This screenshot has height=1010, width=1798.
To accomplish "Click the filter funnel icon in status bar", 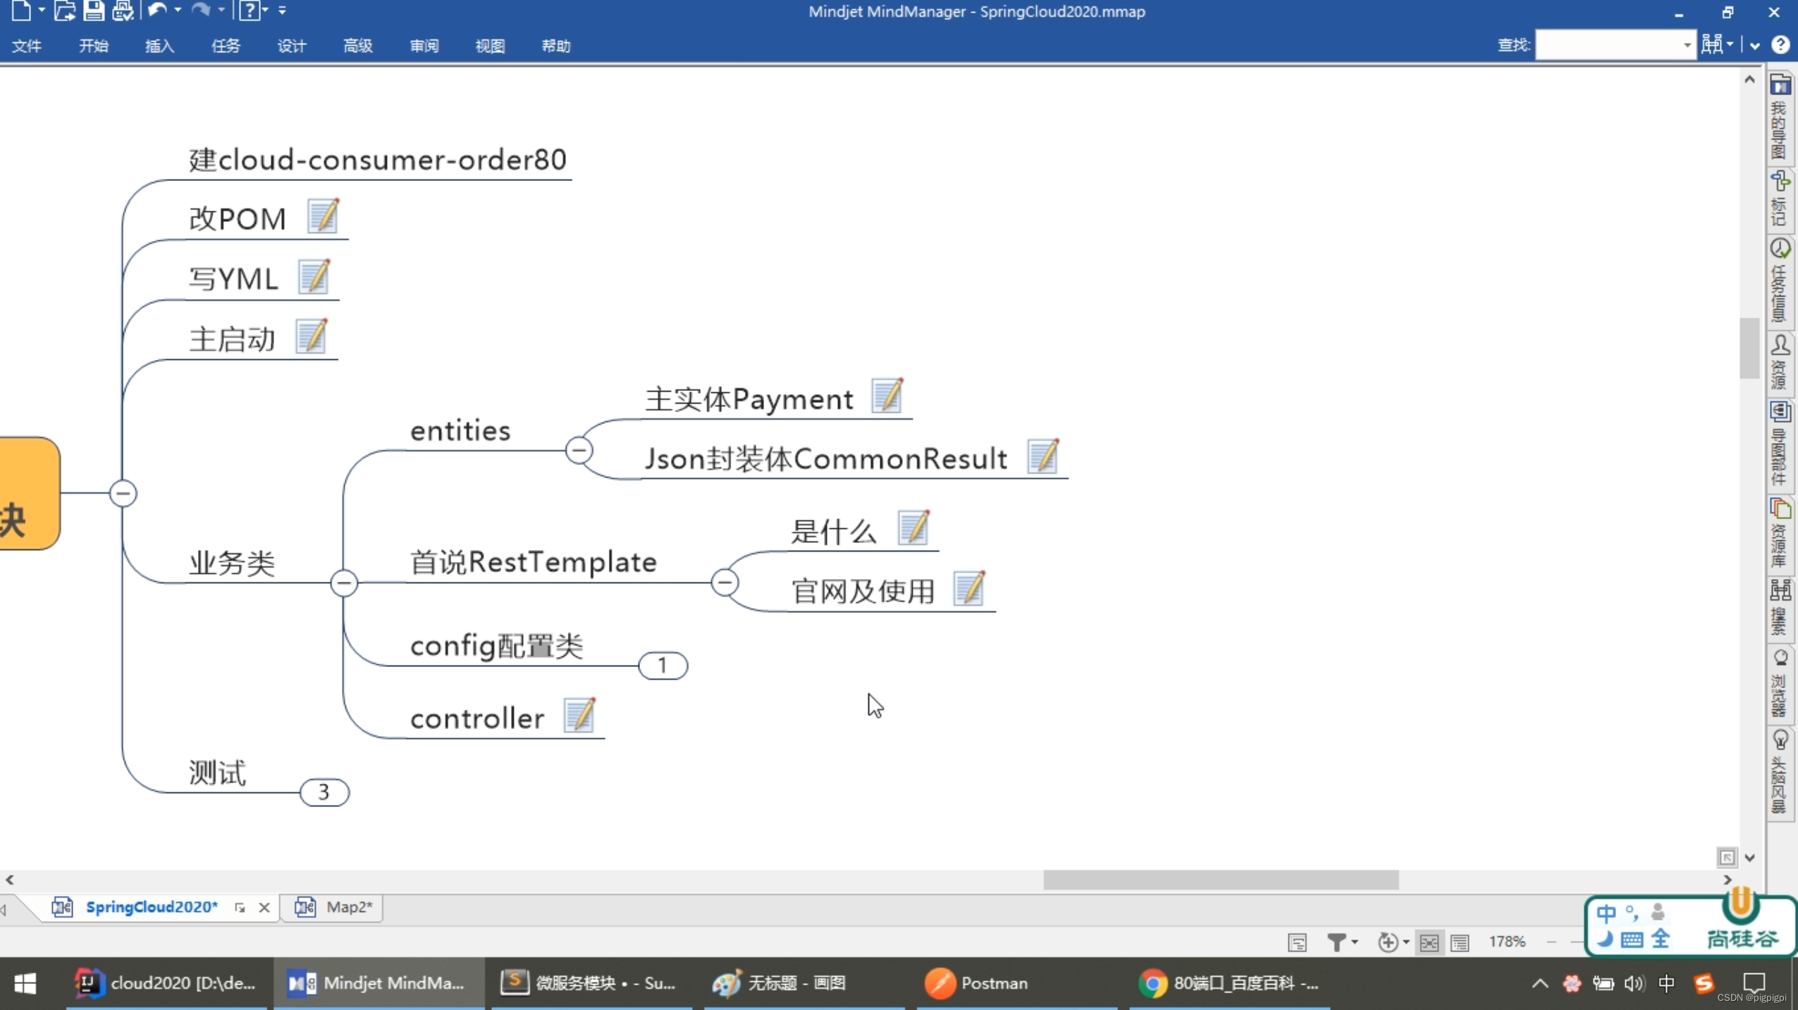I will point(1336,942).
